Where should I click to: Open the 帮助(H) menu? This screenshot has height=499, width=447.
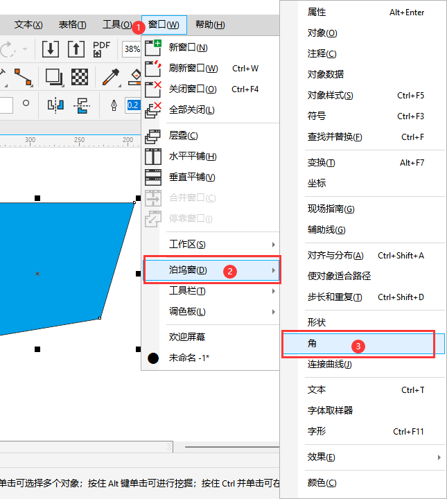tap(210, 25)
